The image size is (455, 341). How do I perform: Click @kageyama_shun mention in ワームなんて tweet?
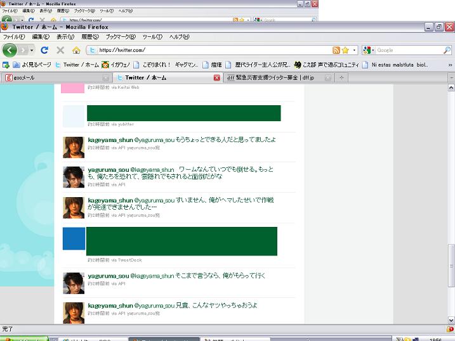click(x=152, y=170)
